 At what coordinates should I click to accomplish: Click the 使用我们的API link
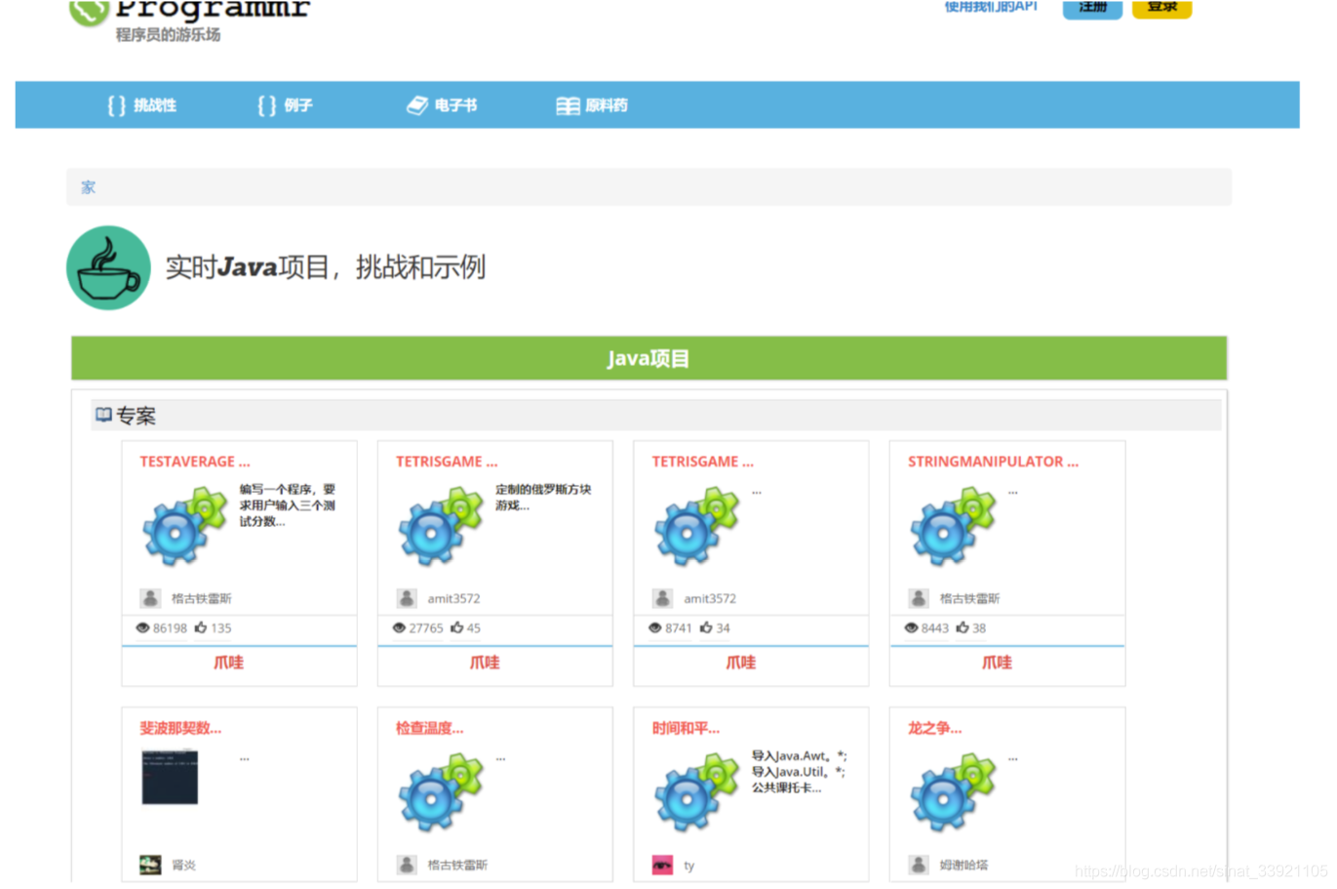coord(991,6)
